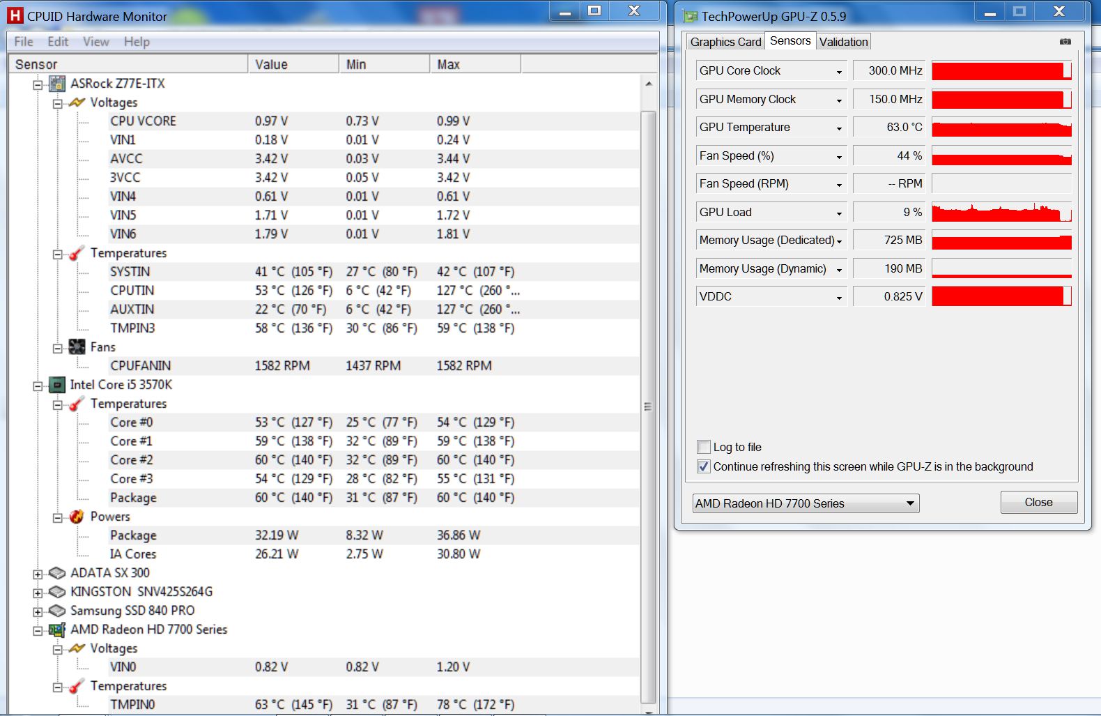Click the Close button in GPU-Z
Viewport: 1101px width, 716px height.
(1039, 503)
